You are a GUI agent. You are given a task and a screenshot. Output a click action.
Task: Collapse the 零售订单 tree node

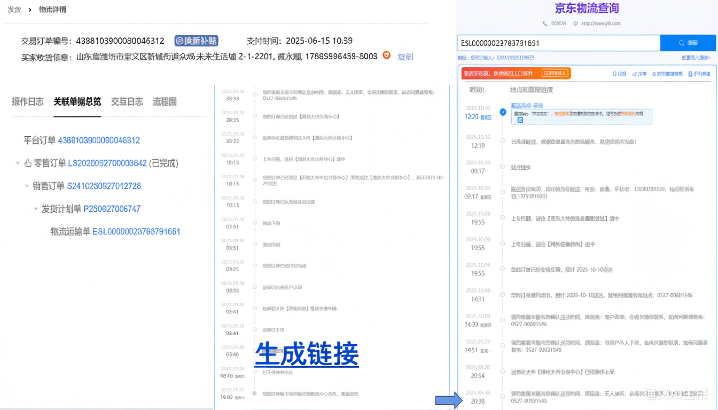point(18,163)
